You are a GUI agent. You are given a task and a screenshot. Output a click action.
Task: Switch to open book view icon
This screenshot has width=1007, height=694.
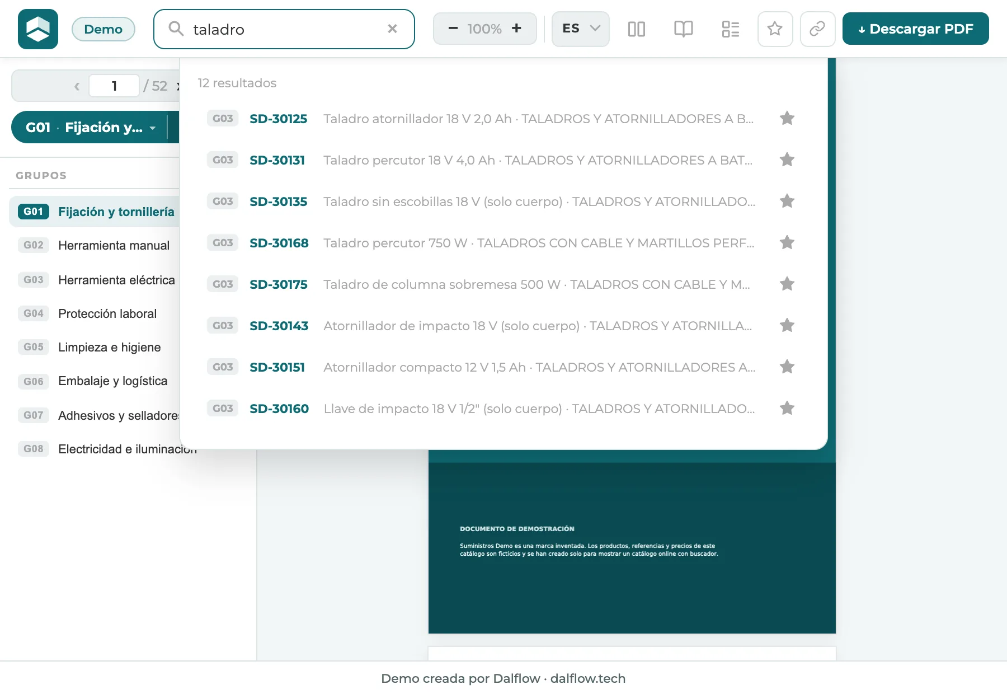point(684,29)
